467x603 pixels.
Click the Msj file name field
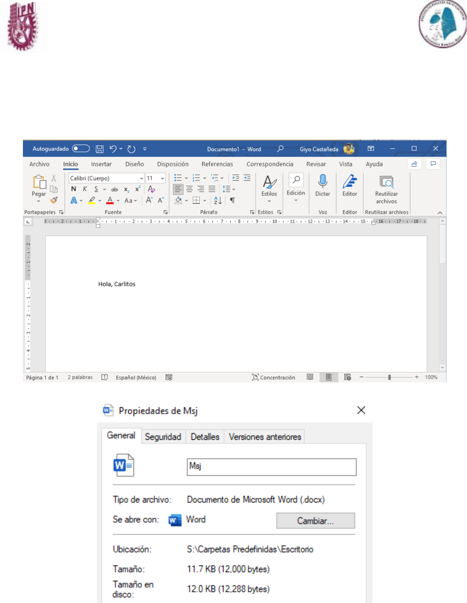coord(271,467)
